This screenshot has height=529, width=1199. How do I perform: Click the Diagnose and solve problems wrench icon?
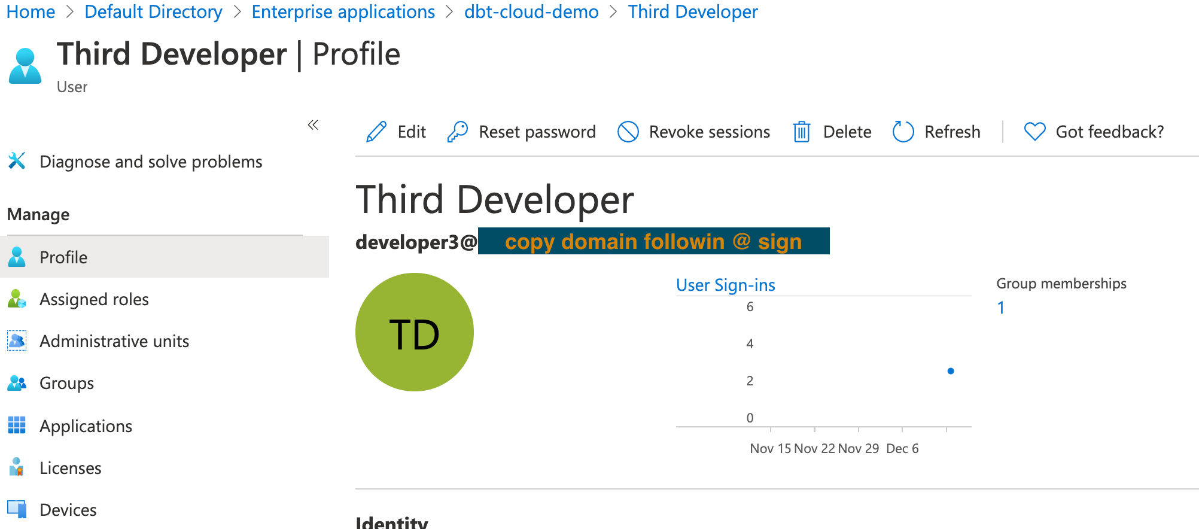tap(17, 161)
